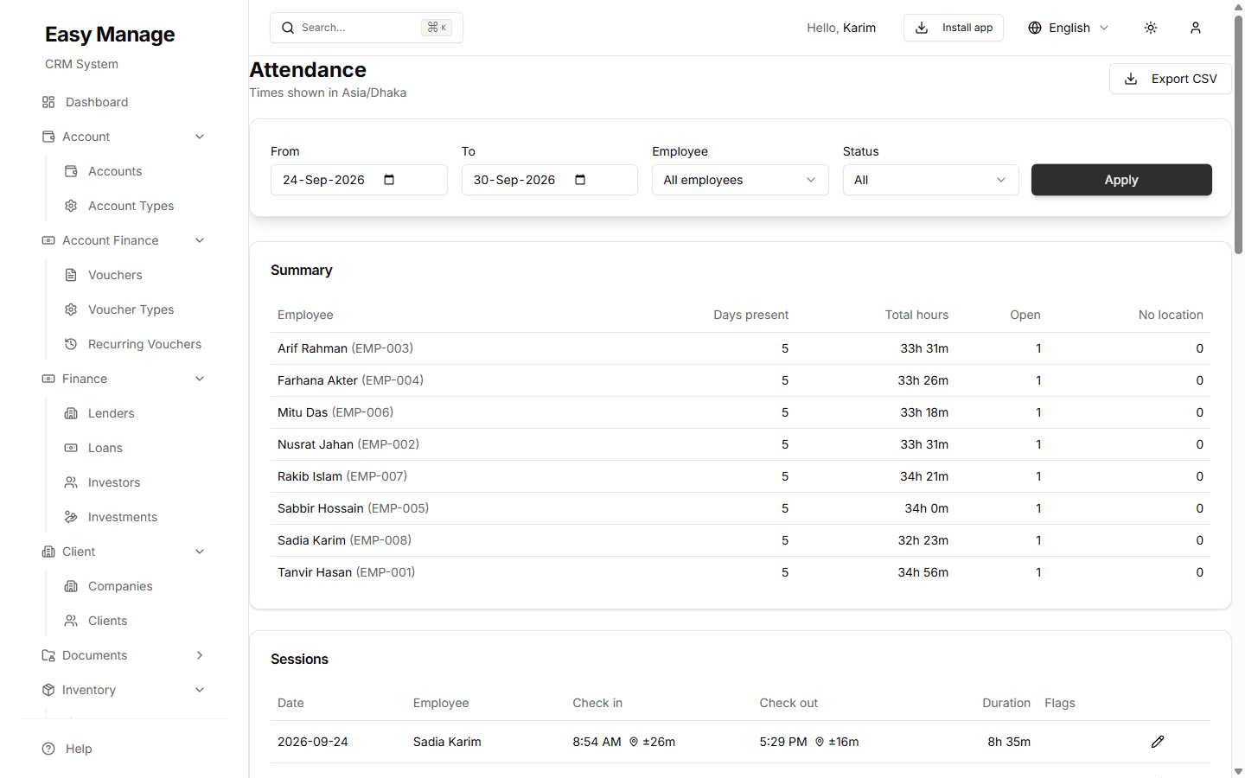This screenshot has width=1245, height=778.
Task: Click the Recurring Vouchers history icon
Action: coord(71,344)
